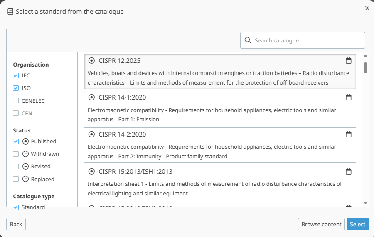Click the blue Select button
The width and height of the screenshot is (374, 237).
click(x=357, y=224)
